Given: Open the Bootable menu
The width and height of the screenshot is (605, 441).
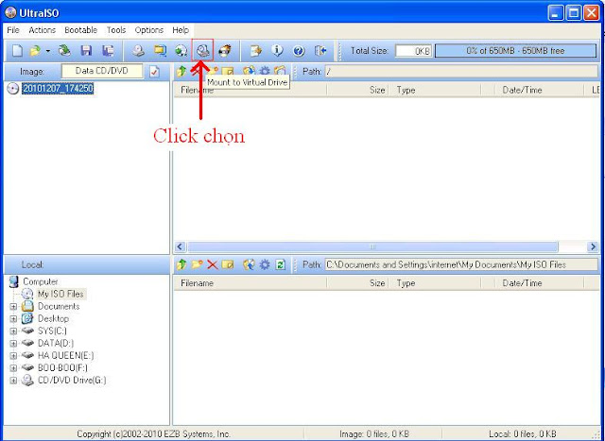Looking at the screenshot, I should pos(80,30).
